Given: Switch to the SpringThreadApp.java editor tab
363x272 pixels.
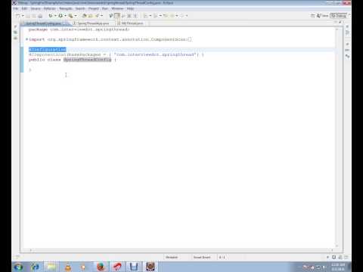Looking at the screenshot, I should (91, 23).
